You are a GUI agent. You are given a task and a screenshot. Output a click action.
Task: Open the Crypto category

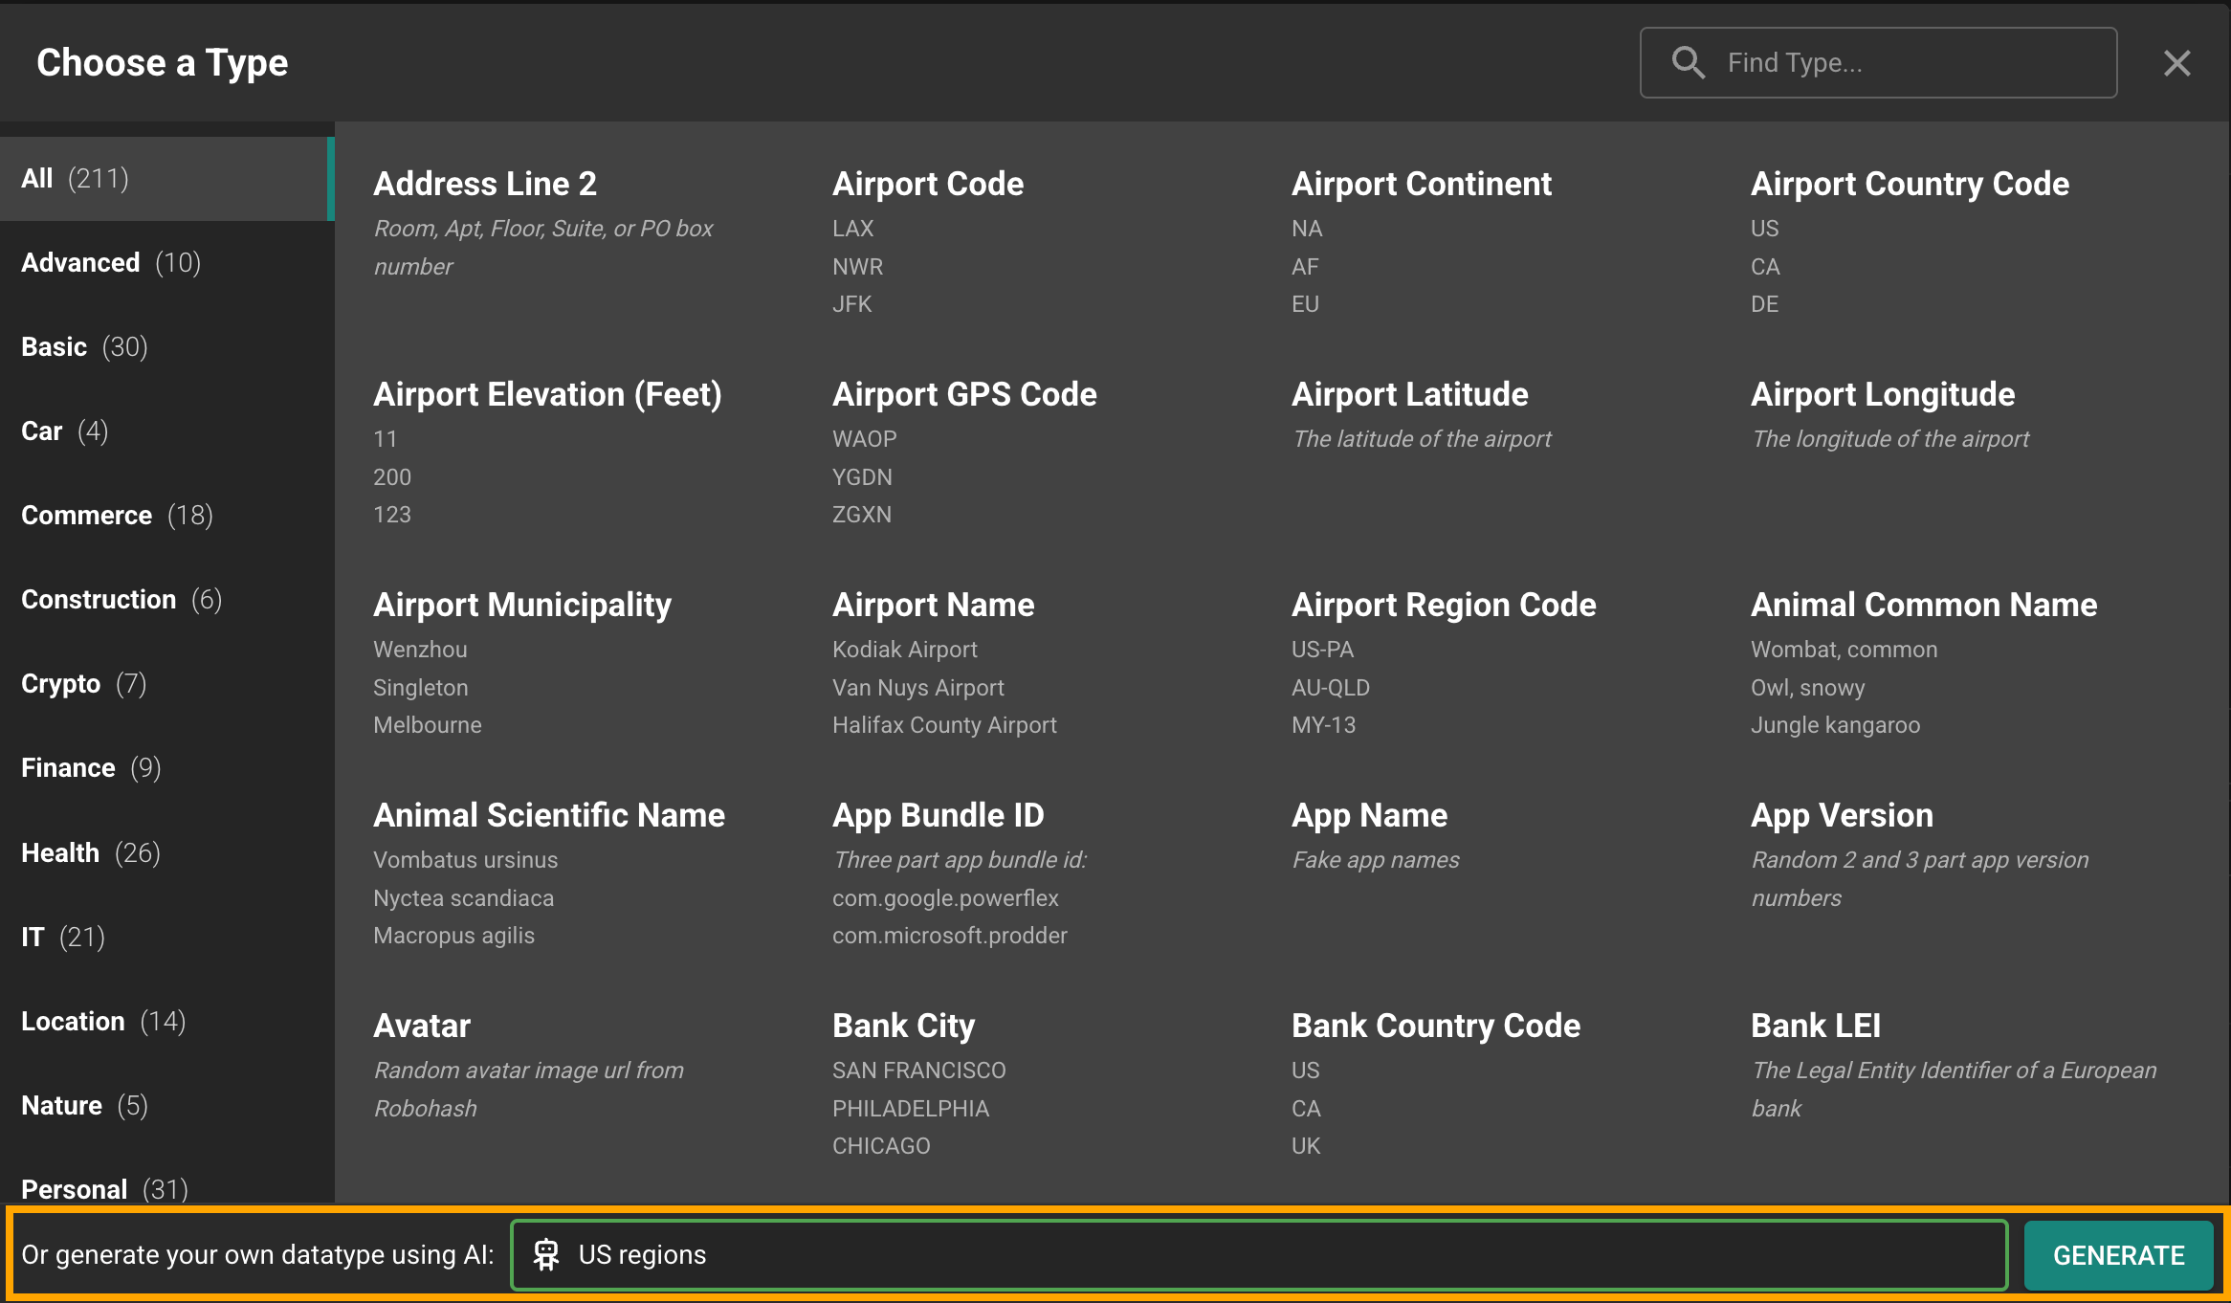(x=83, y=684)
